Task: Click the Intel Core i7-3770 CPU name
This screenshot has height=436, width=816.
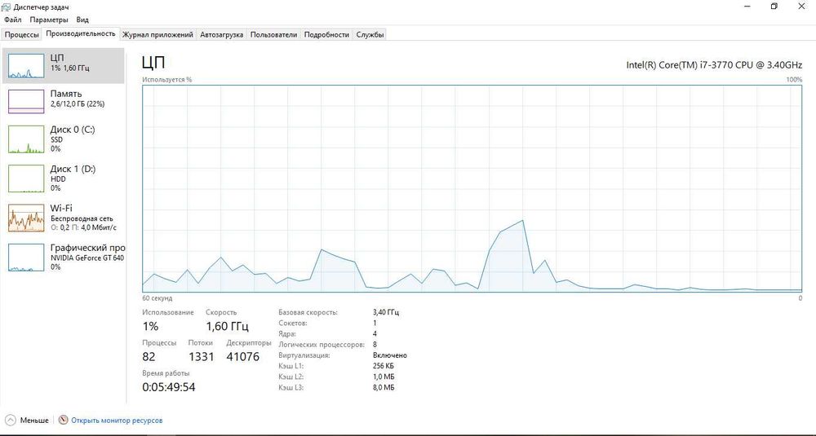Action: pyautogui.click(x=714, y=65)
